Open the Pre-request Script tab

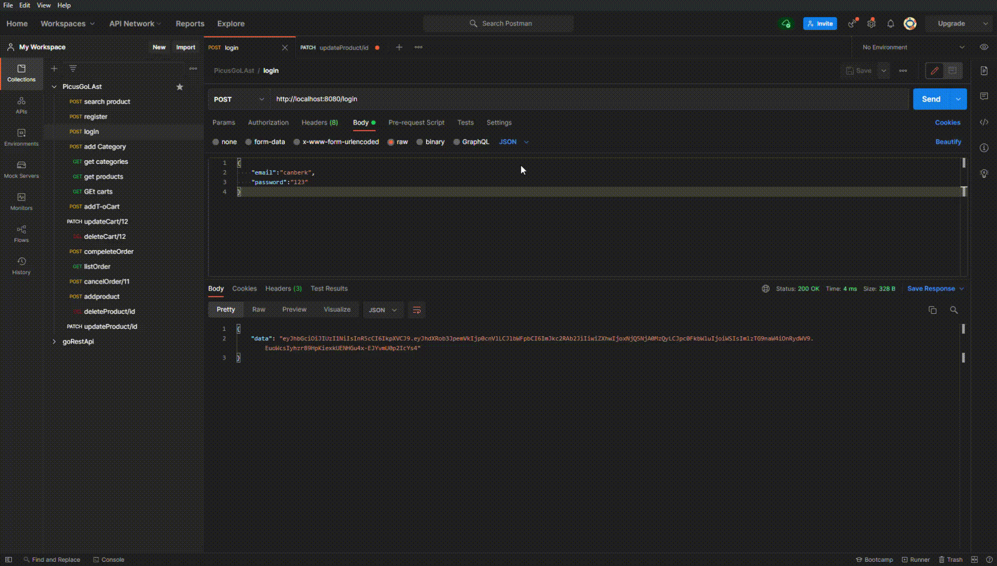coord(416,122)
